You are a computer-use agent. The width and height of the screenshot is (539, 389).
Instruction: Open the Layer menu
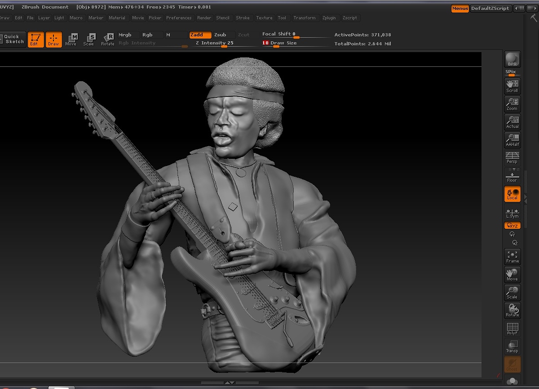click(x=44, y=18)
